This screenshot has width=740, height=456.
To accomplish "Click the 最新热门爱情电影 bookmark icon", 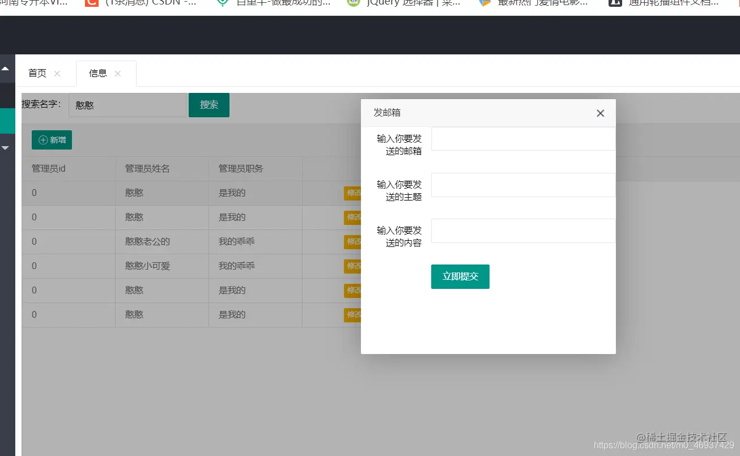I will 485,4.
